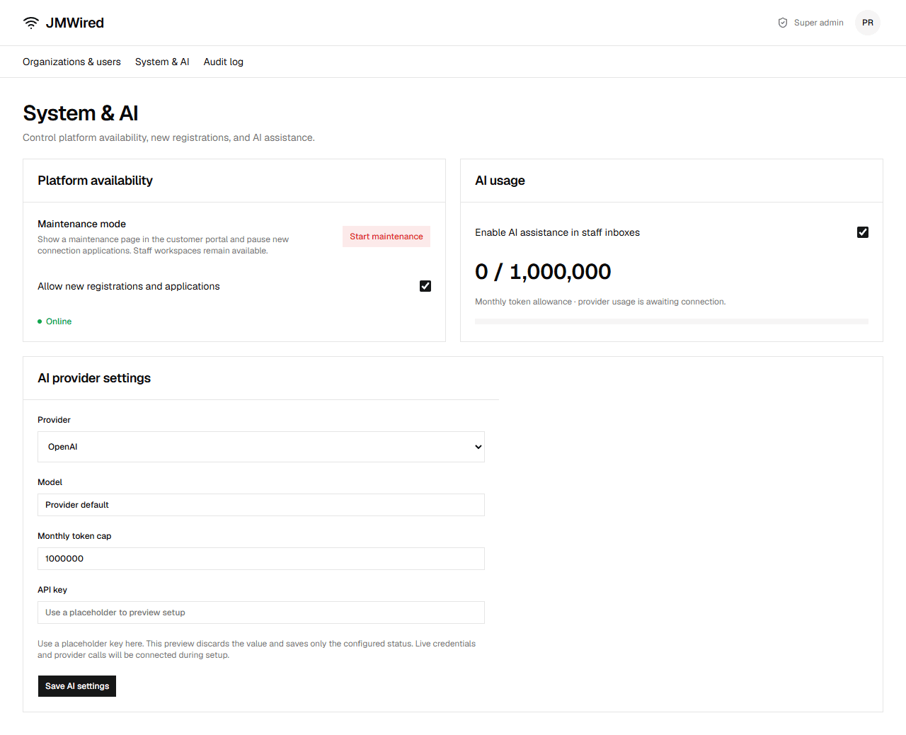Go to Organizations & users tab

coord(71,62)
